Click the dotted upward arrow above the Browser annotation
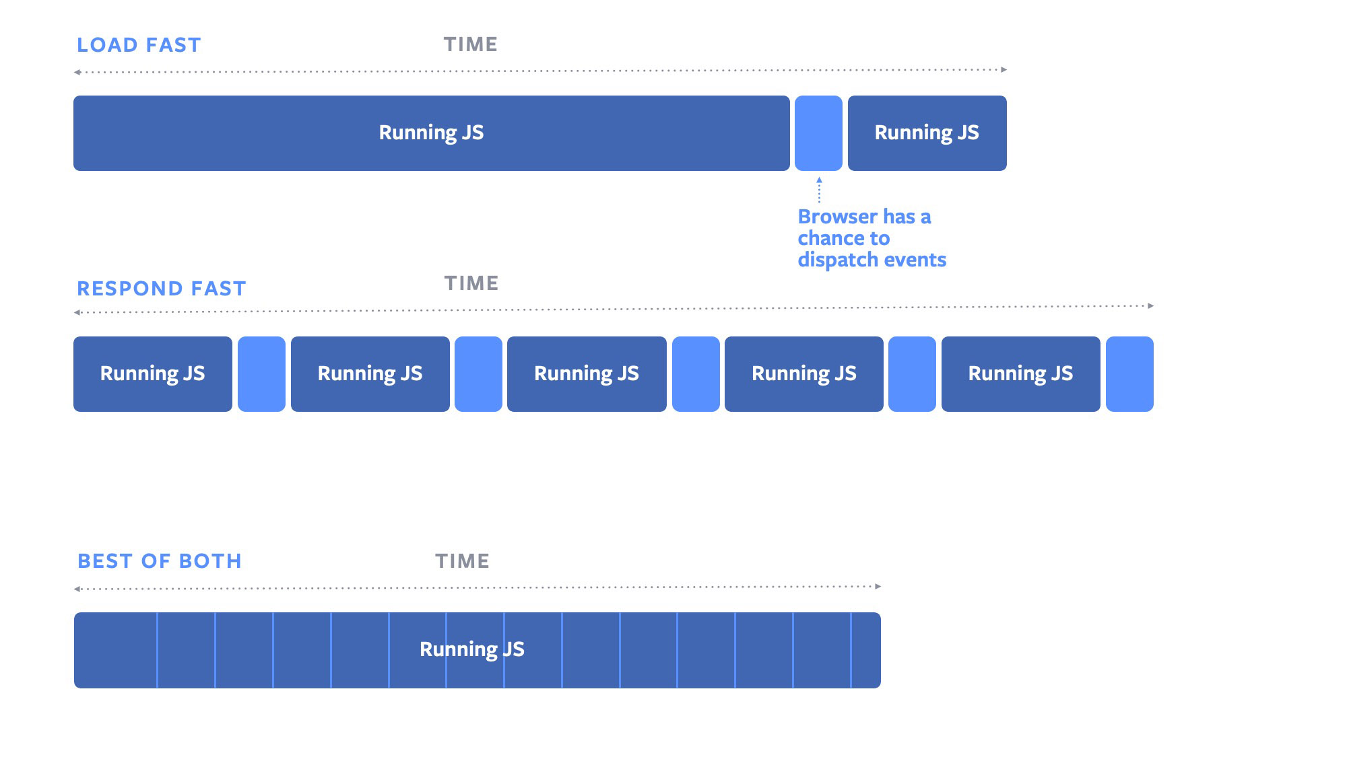The image size is (1347, 757). [819, 190]
